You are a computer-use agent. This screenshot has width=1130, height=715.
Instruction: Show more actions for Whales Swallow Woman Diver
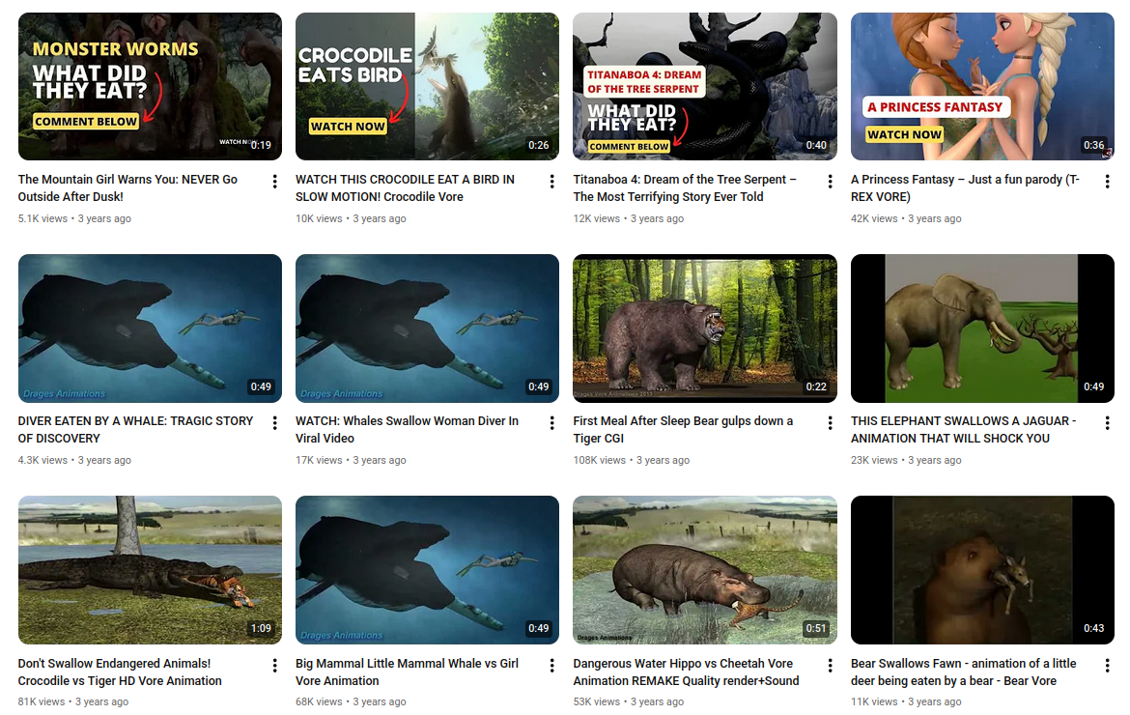point(552,423)
